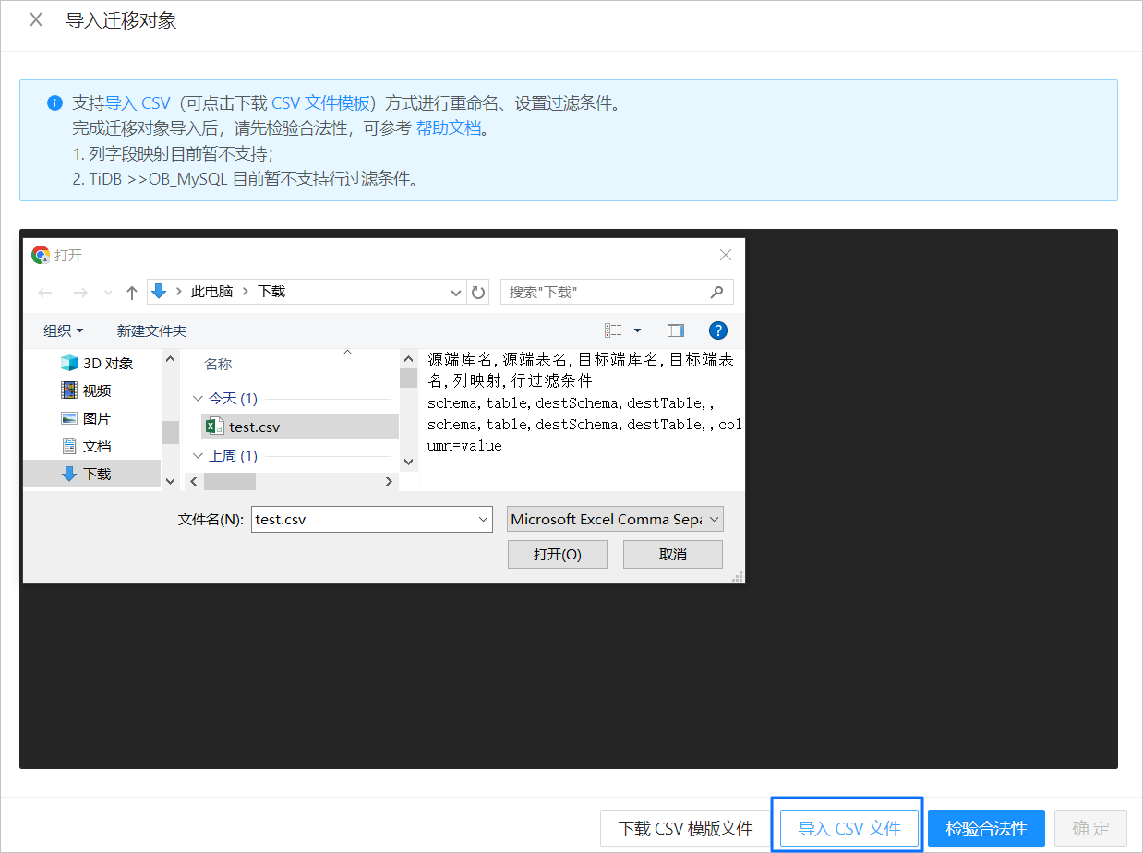This screenshot has width=1143, height=853.
Task: Click the 图片 folder icon
Action: (x=69, y=418)
